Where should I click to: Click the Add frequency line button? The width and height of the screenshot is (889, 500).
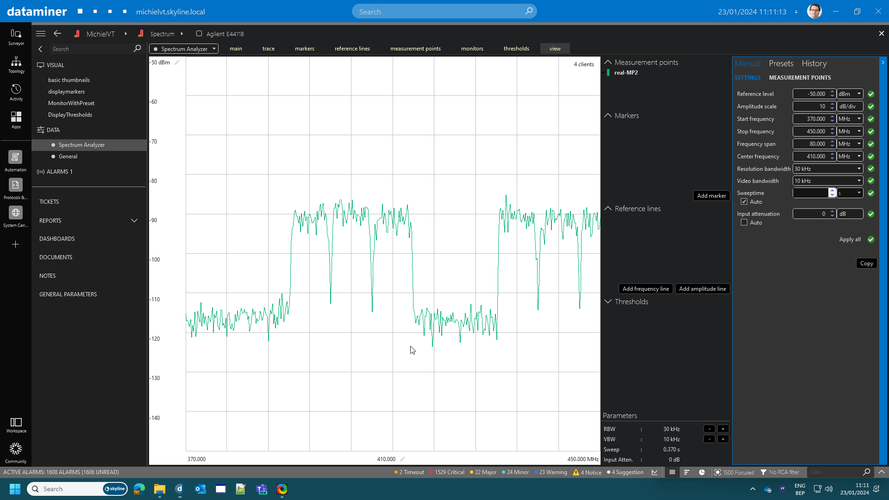(x=645, y=288)
